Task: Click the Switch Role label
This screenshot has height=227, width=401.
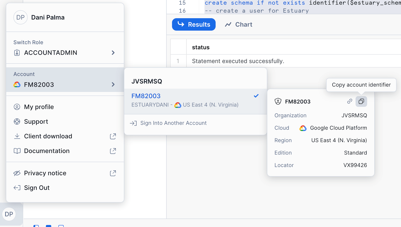Action: pos(28,42)
